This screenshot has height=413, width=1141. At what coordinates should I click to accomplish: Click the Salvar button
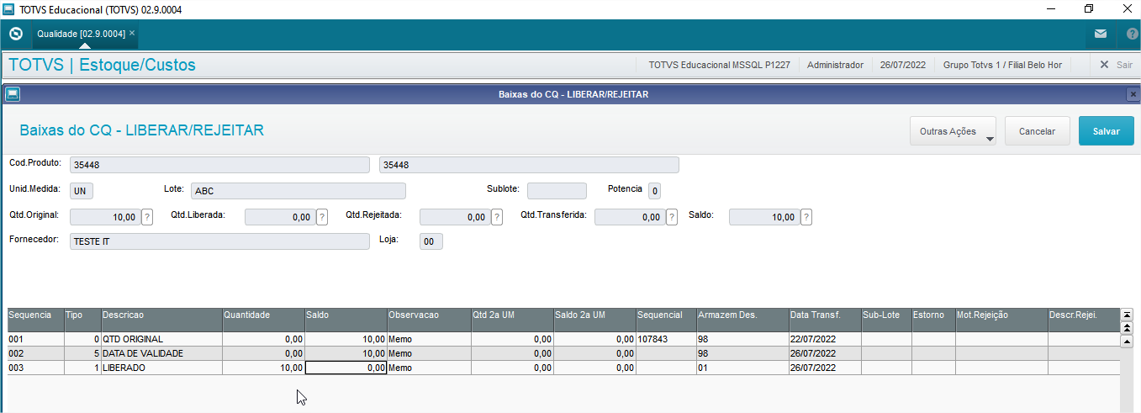[x=1107, y=131]
